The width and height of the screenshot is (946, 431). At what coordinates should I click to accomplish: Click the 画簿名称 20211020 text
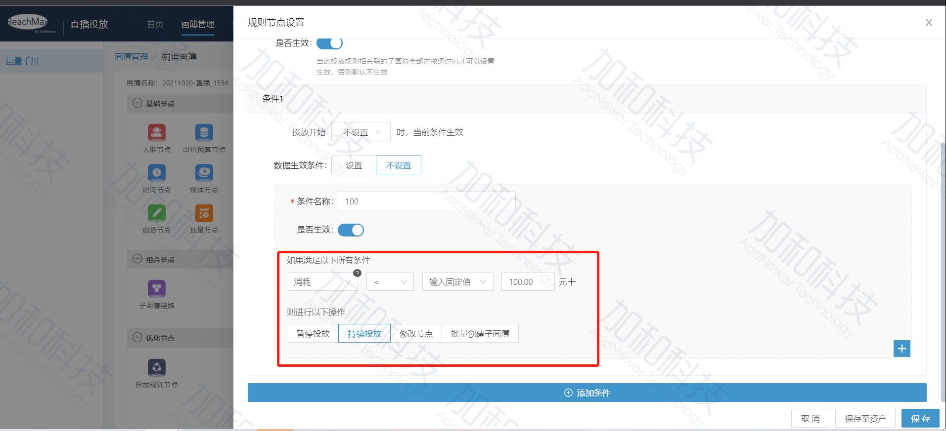(178, 83)
